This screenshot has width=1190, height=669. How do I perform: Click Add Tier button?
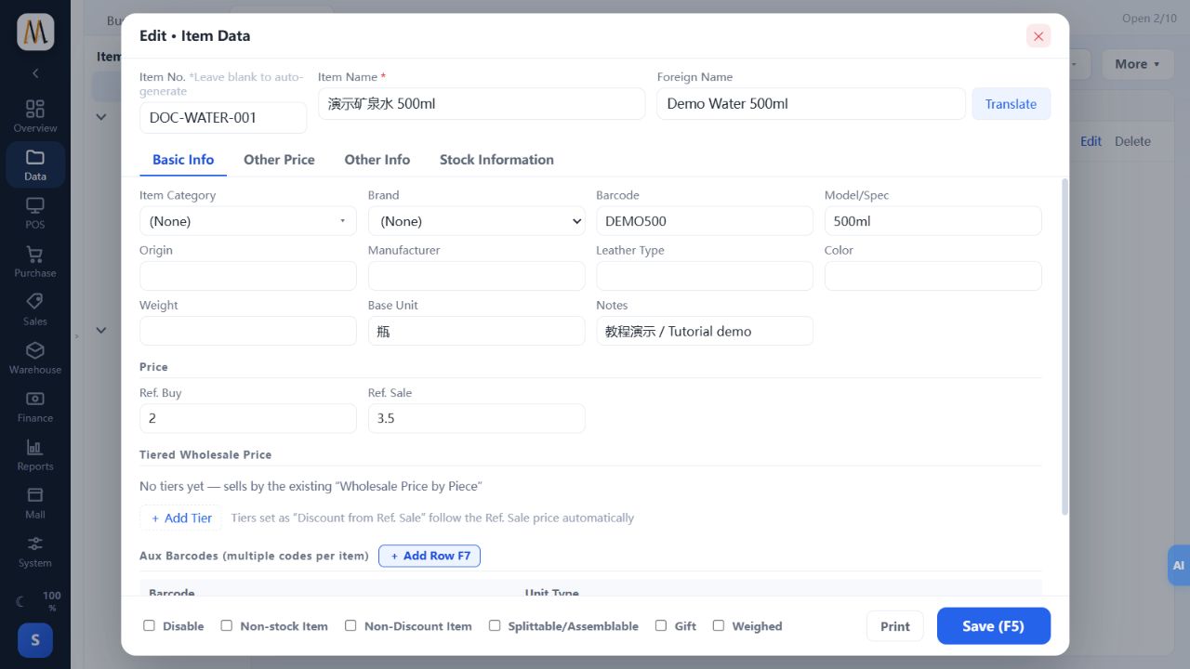pos(181,518)
